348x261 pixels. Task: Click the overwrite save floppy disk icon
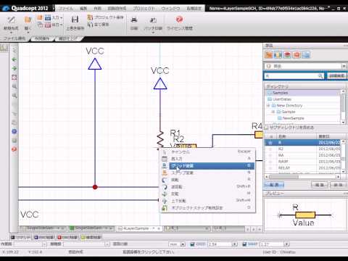tap(75, 20)
